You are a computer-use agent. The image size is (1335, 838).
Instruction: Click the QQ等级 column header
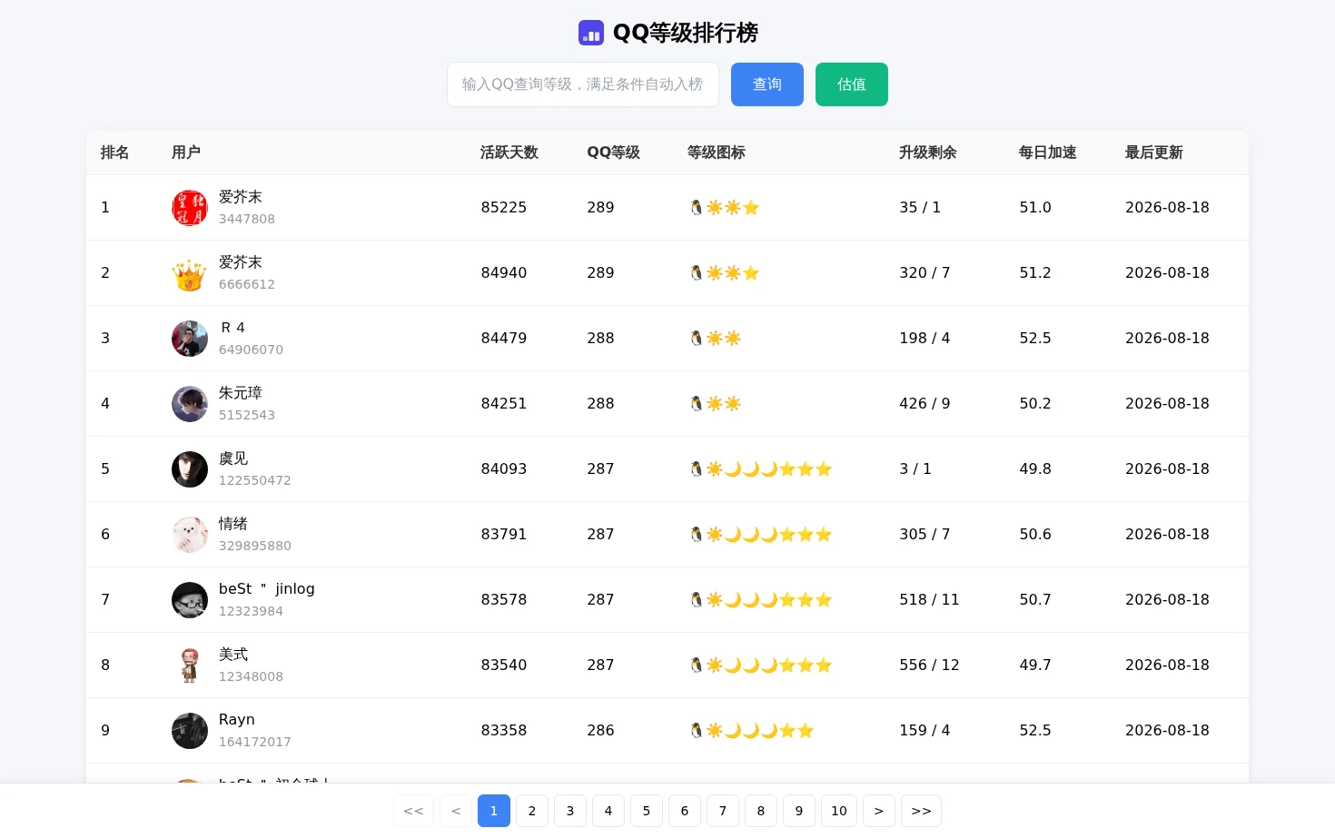point(614,153)
